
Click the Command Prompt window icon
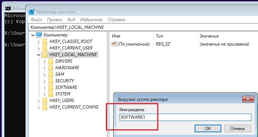point(8,8)
